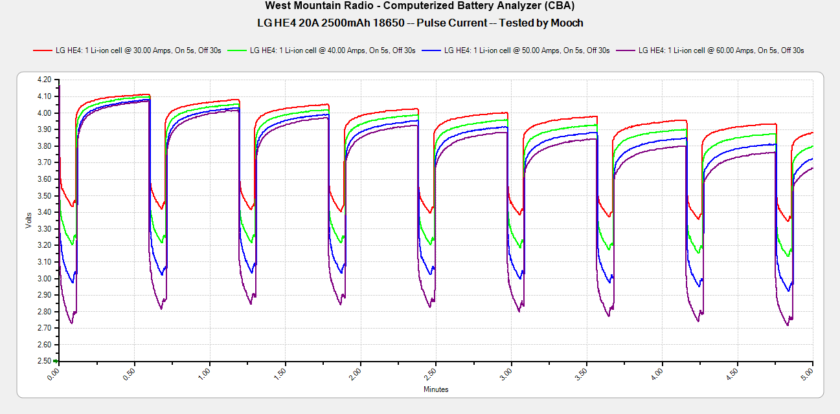Click the West Mountain Radio title line
Screen dimensions: 840x414
coord(420,6)
